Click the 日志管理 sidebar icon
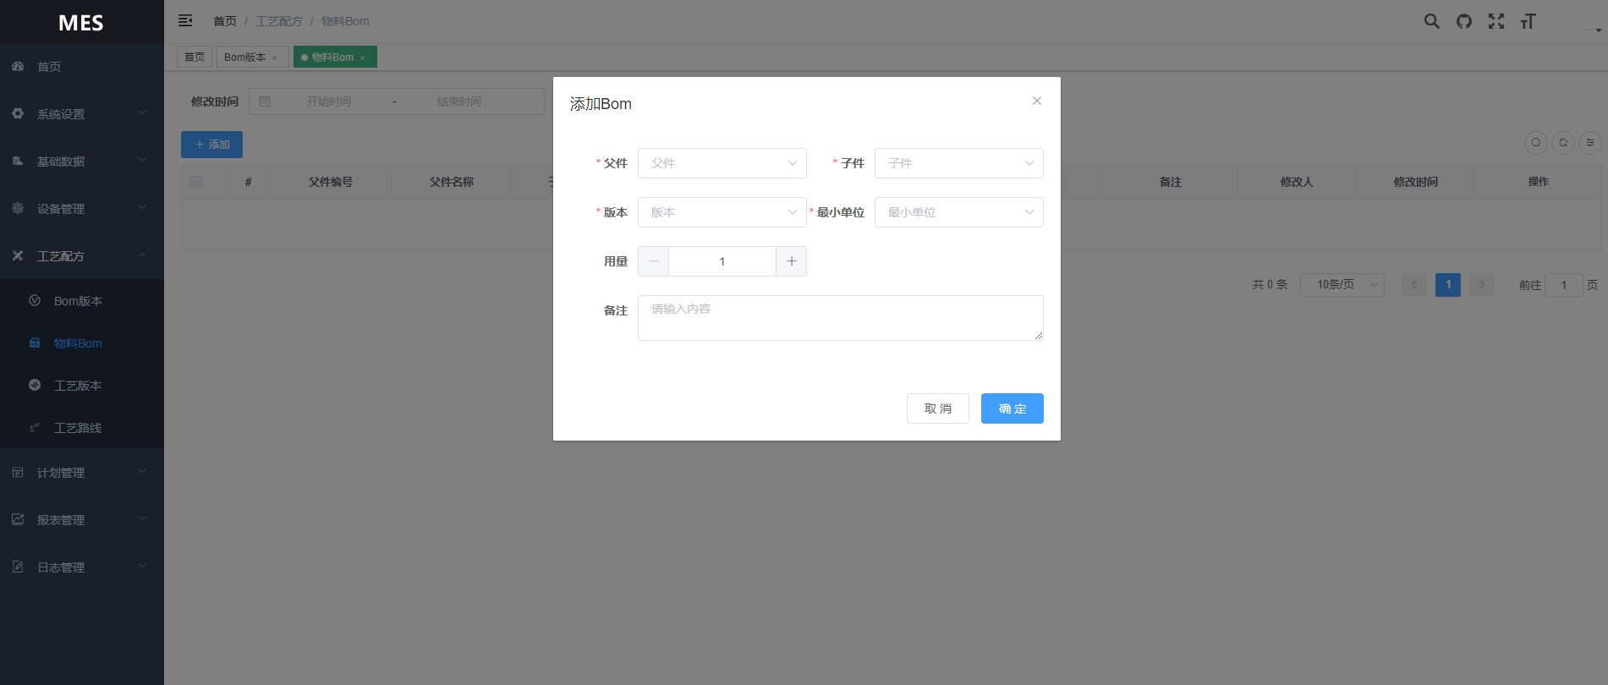The width and height of the screenshot is (1608, 685). tap(18, 567)
